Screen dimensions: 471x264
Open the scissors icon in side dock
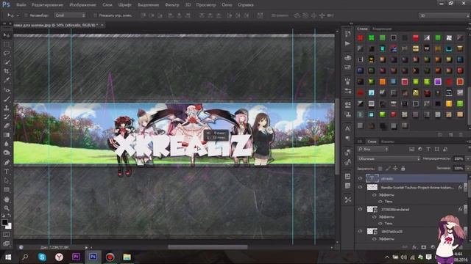point(348,199)
